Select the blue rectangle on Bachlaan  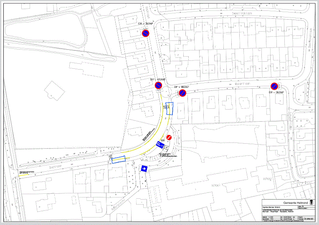(x=118, y=159)
